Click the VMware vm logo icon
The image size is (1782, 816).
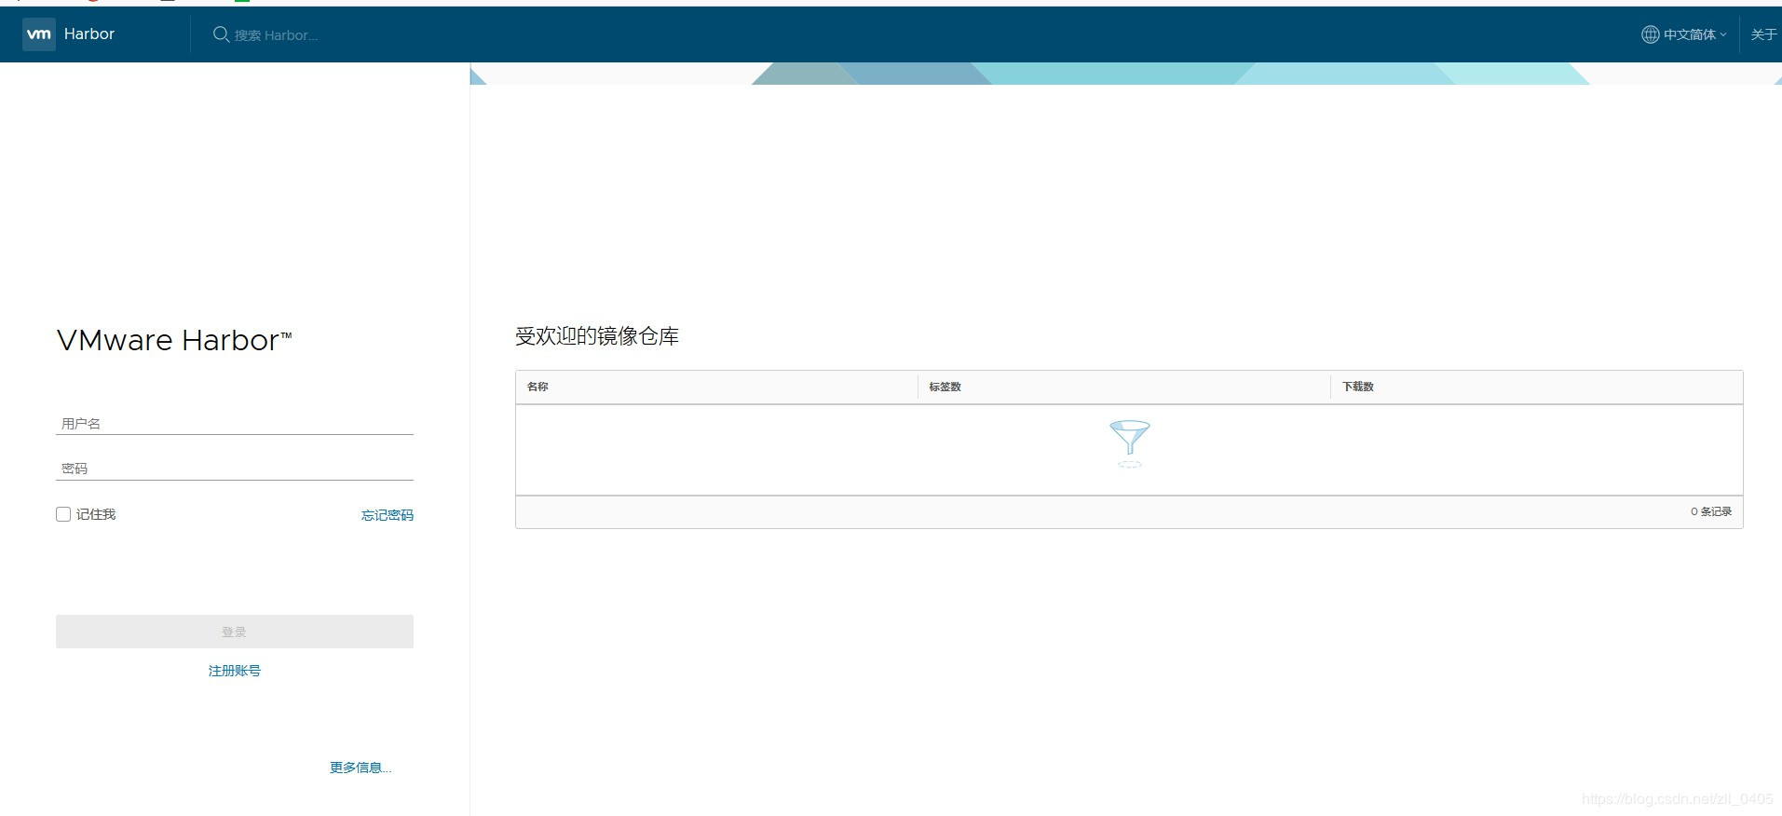pyautogui.click(x=39, y=34)
